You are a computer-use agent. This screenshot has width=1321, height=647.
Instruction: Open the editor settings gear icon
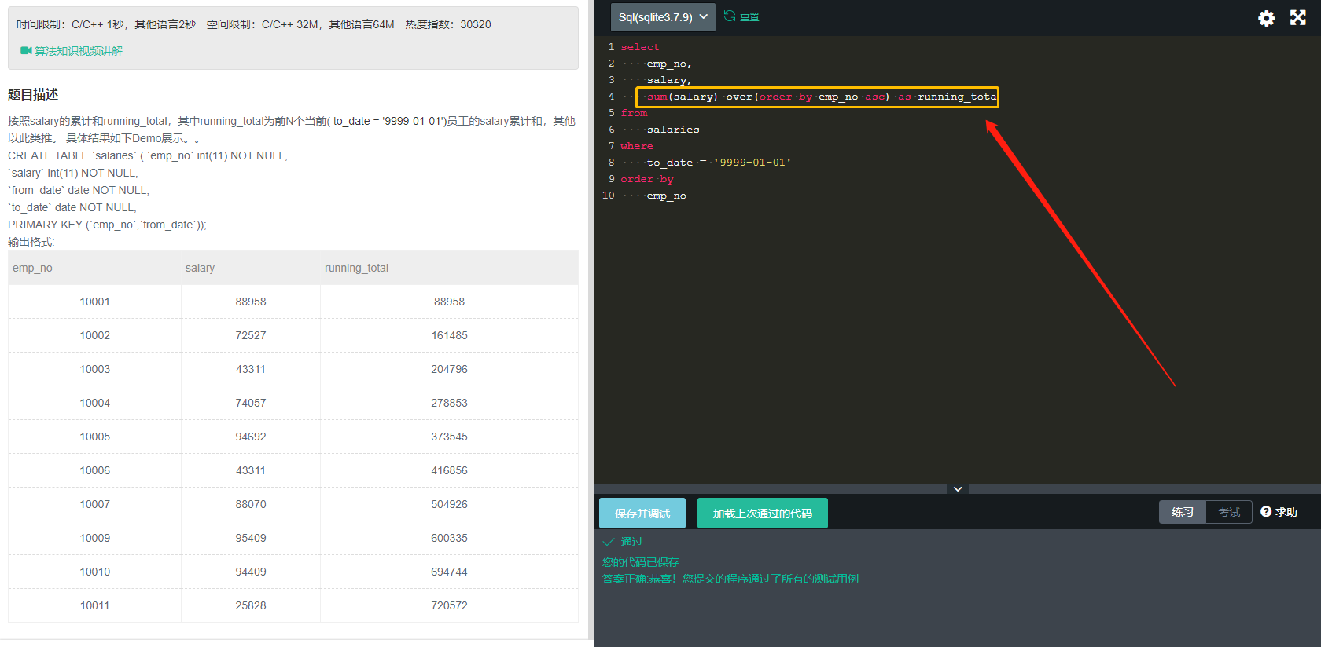coord(1266,18)
